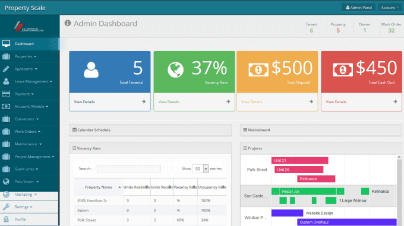The image size is (404, 226).
Task: Open the Account dropdown in top bar
Action: (390, 8)
